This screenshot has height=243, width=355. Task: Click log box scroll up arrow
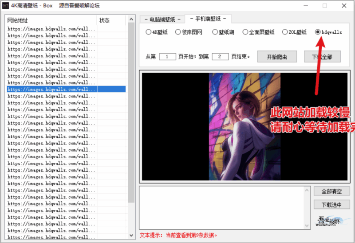307,190
